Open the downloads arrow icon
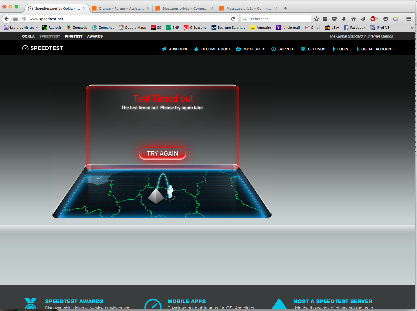Screen dimensions: 417x311 344,19
